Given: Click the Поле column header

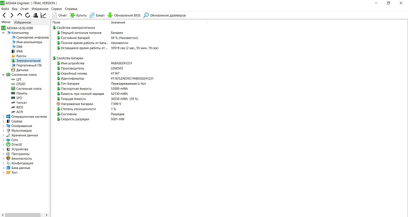Looking at the screenshot, I should click(80, 22).
